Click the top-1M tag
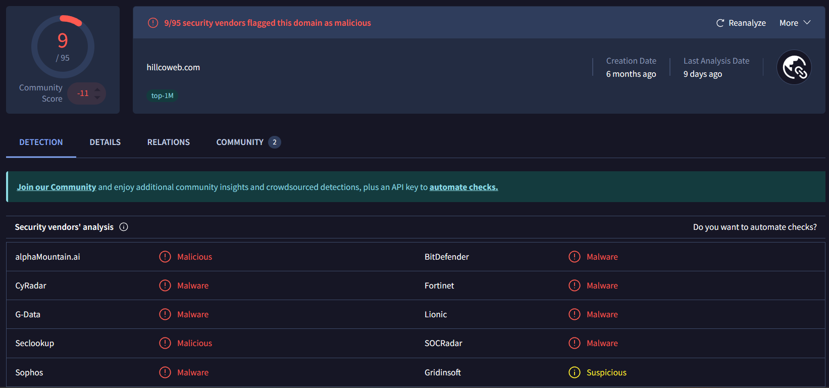The width and height of the screenshot is (829, 388). click(x=162, y=95)
